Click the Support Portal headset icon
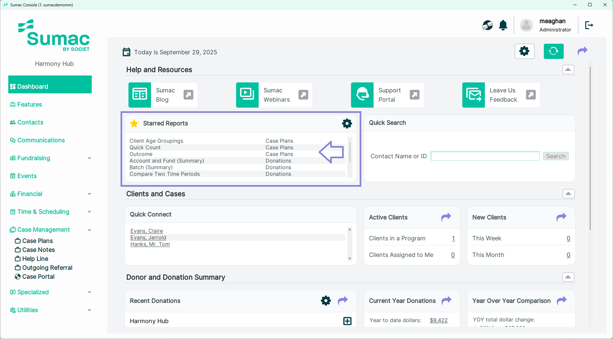613x339 pixels. pyautogui.click(x=362, y=95)
